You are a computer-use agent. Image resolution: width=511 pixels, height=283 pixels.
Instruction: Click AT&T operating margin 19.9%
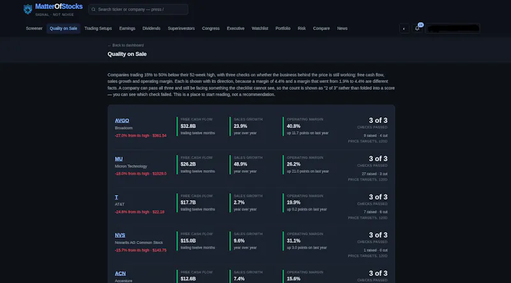click(x=293, y=203)
